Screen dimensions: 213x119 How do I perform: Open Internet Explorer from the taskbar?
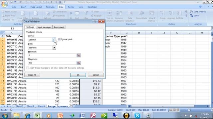pos(27,116)
